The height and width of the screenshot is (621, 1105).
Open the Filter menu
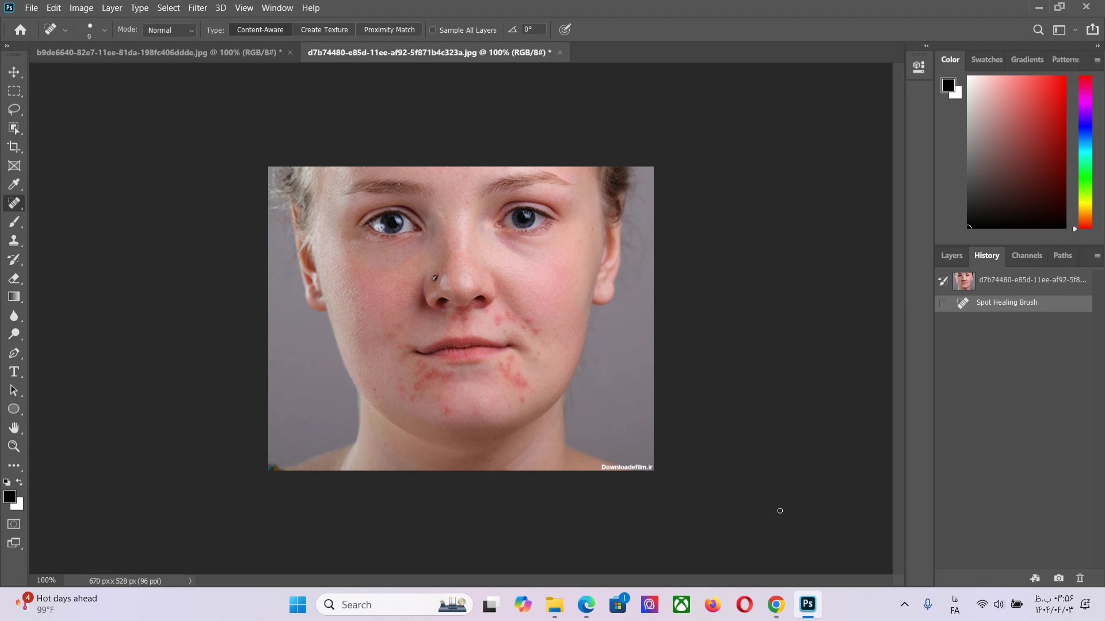tap(197, 8)
